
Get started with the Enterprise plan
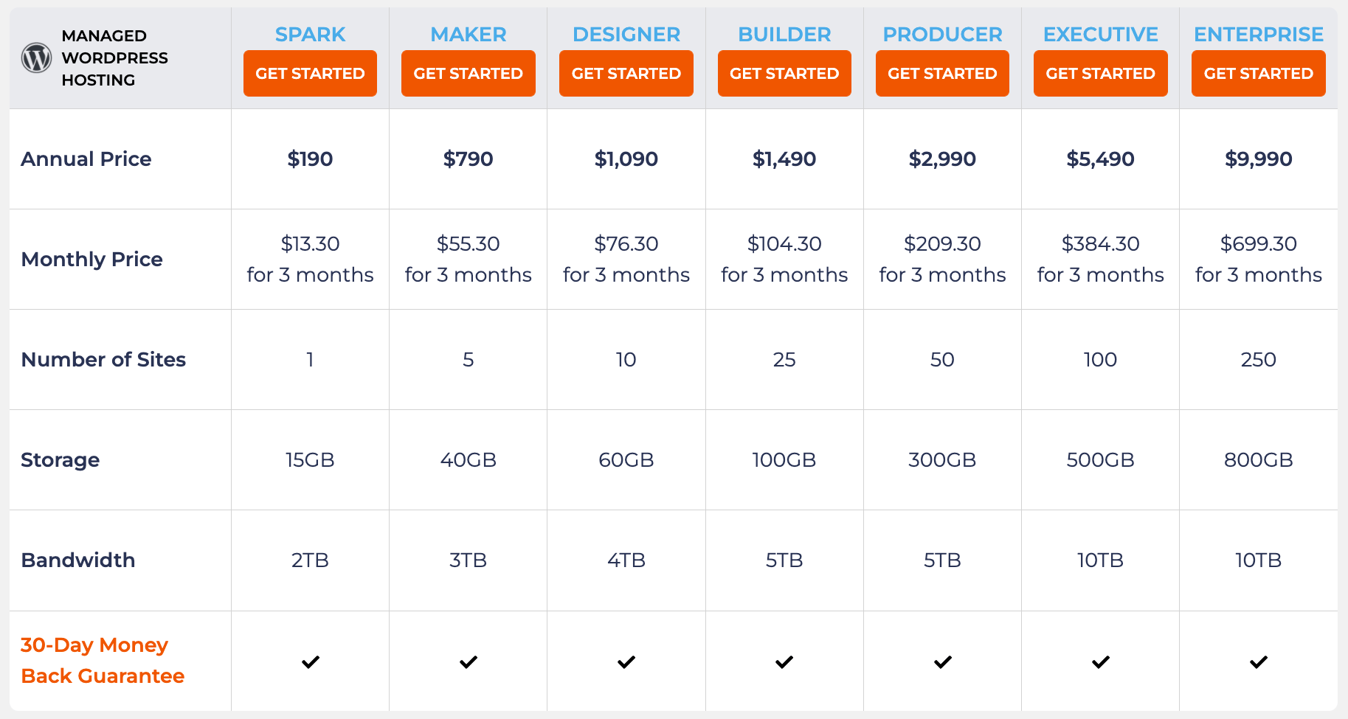coord(1259,74)
